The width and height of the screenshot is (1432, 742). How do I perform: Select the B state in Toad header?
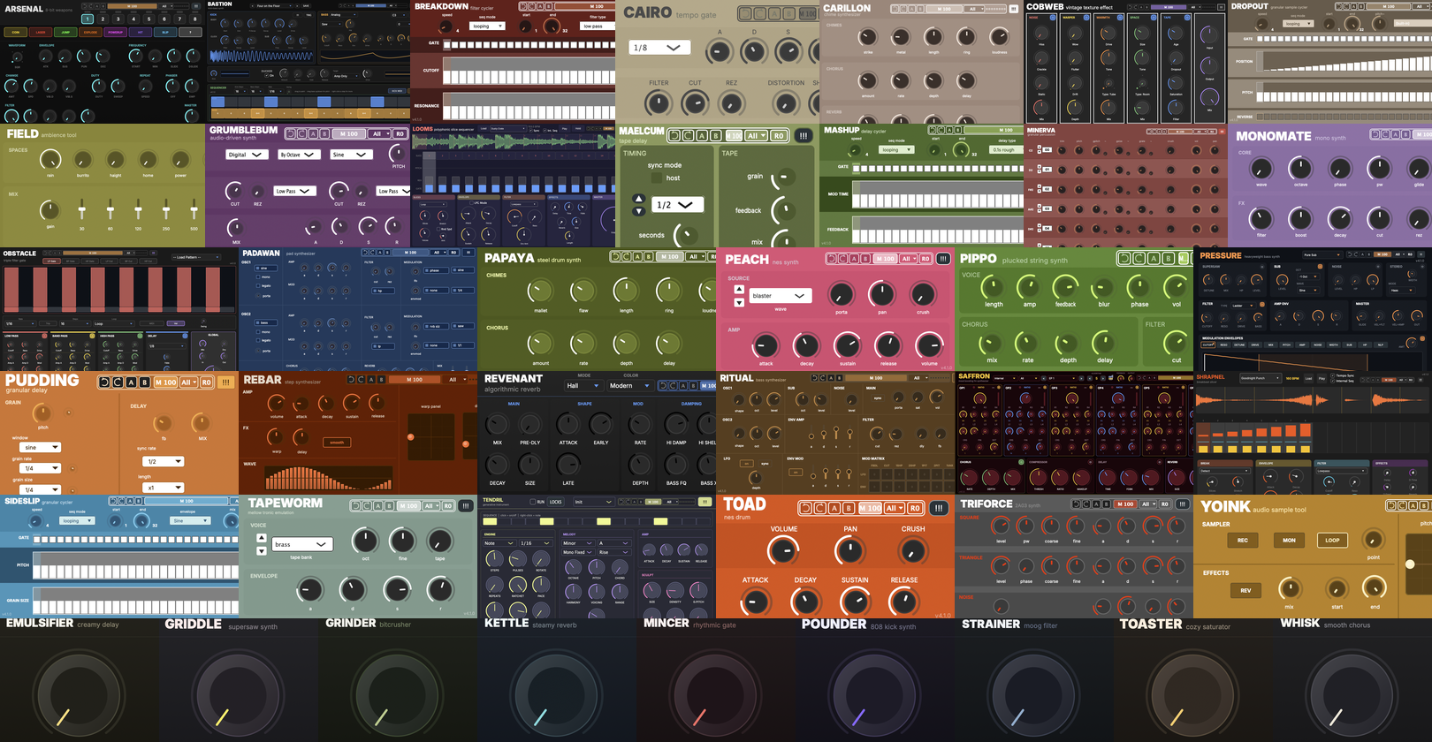point(849,508)
